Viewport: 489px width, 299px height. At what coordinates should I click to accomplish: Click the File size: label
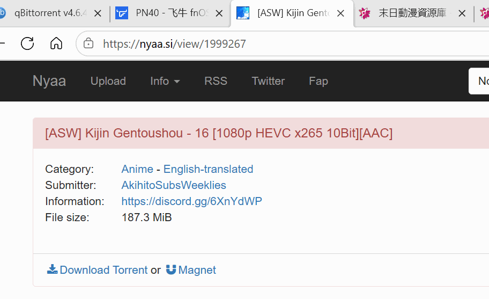coord(67,217)
